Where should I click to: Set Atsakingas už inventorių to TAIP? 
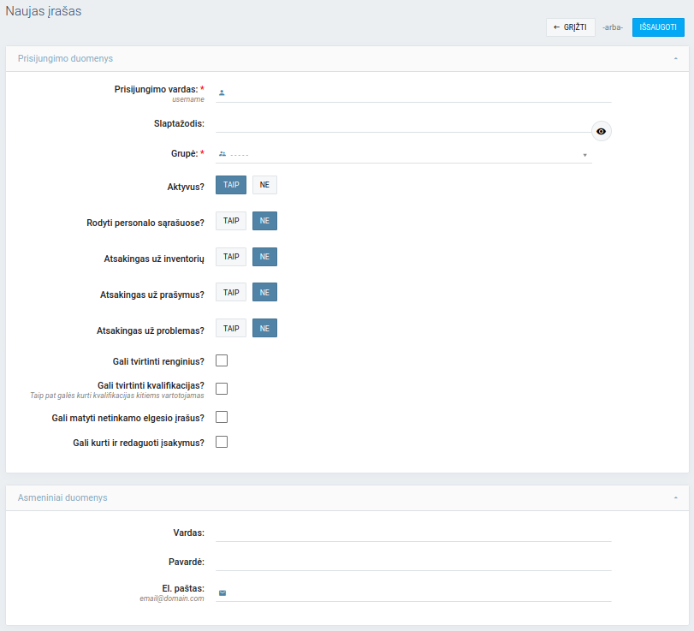point(231,257)
